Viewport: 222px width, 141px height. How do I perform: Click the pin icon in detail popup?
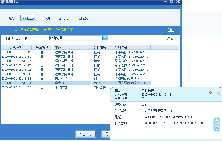210,92
